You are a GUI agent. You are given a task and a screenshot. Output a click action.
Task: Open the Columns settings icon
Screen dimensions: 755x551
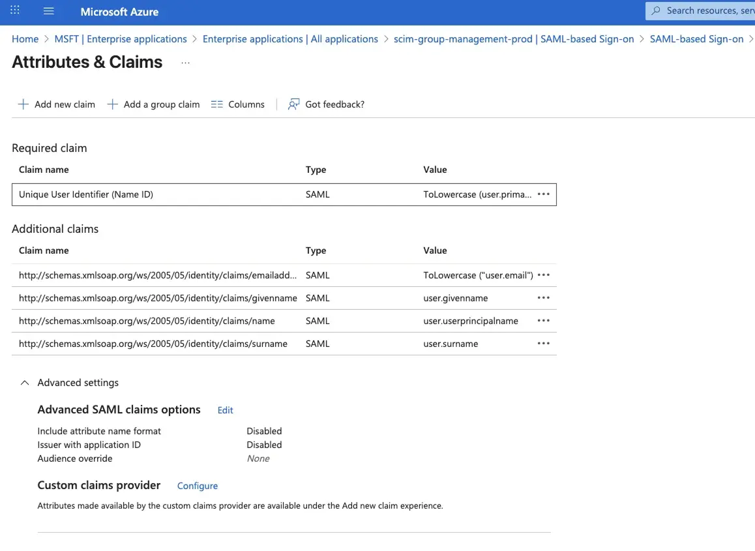tap(216, 104)
